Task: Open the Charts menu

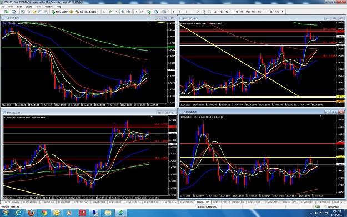Action: [29, 7]
